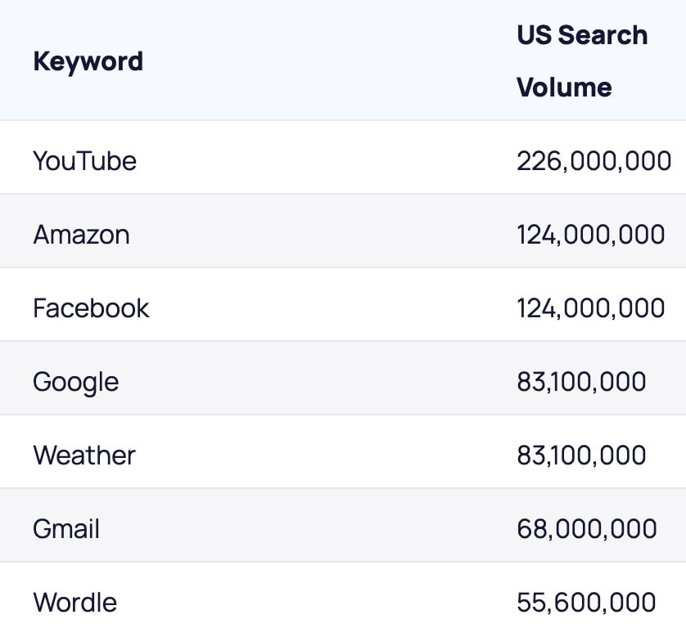Click the search volume in Amazon's row

point(590,235)
